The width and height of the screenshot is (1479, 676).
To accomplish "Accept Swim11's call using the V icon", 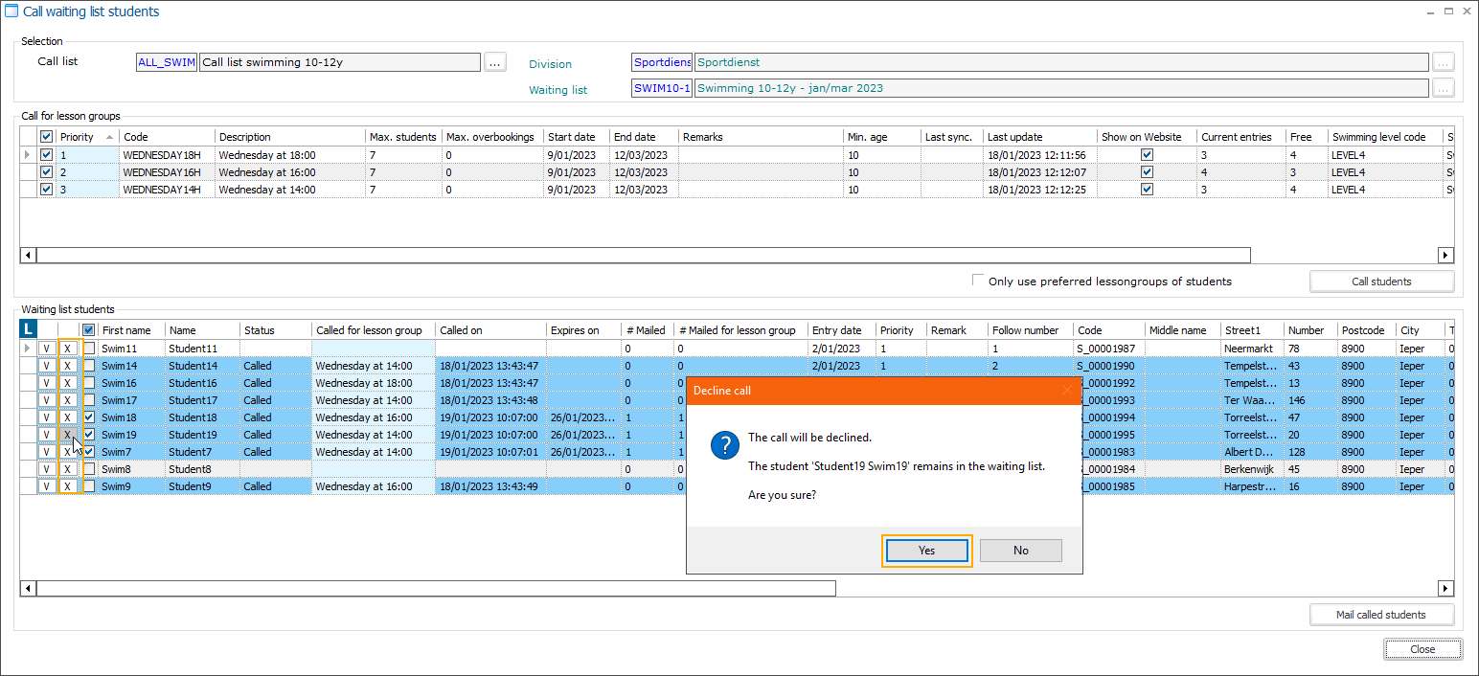I will [46, 349].
